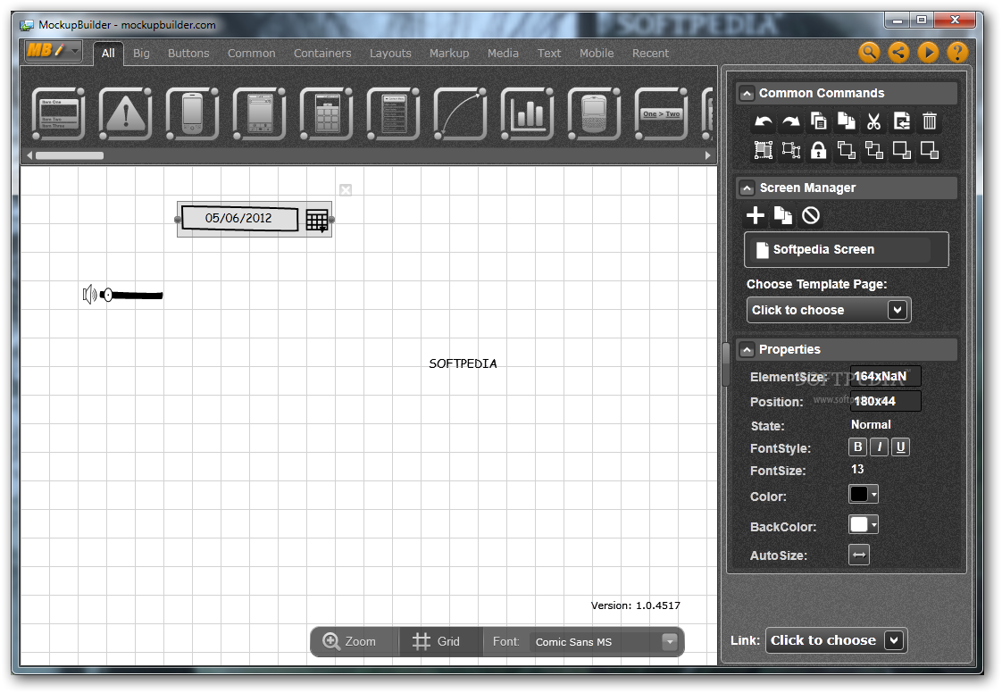Lock the selected element with padlock icon
Viewport: 1002px width, 693px height.
pos(818,151)
